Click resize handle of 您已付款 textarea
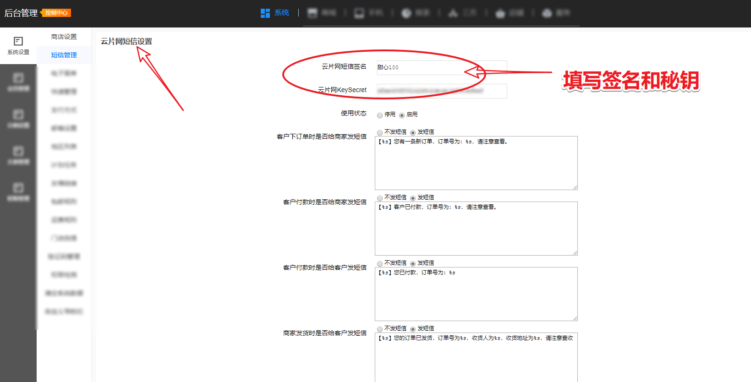The height and width of the screenshot is (382, 751). pos(575,318)
